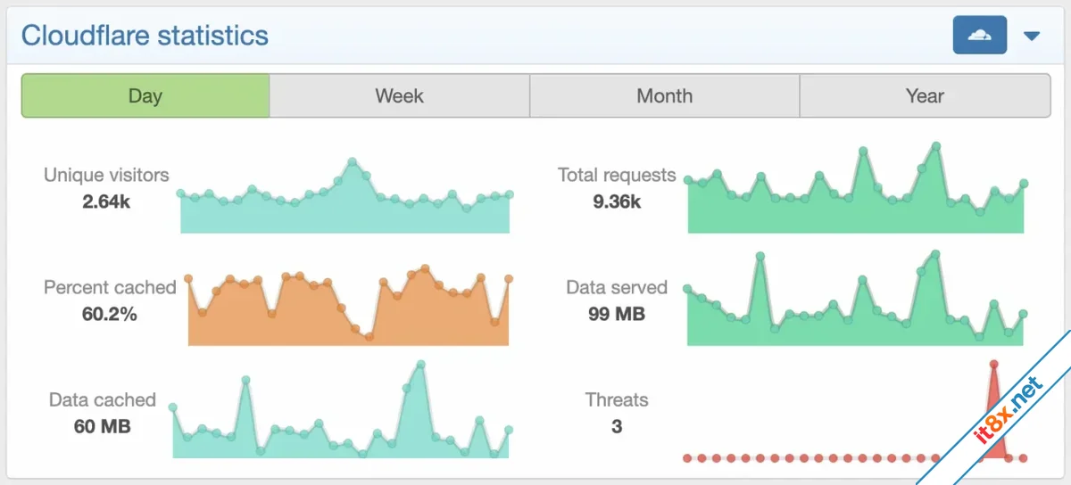The image size is (1071, 485).
Task: Click the 60 MB data cached value
Action: [103, 426]
